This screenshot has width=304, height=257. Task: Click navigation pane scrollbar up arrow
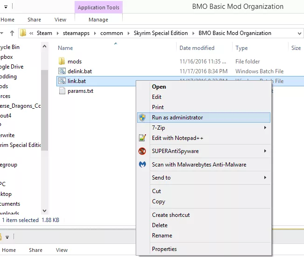tap(44, 46)
